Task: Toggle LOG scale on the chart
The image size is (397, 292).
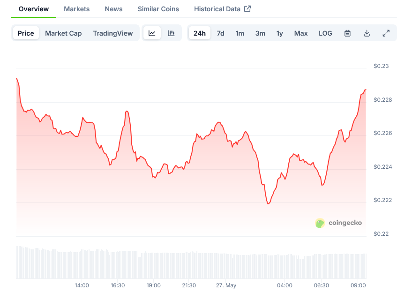Action: pos(325,33)
